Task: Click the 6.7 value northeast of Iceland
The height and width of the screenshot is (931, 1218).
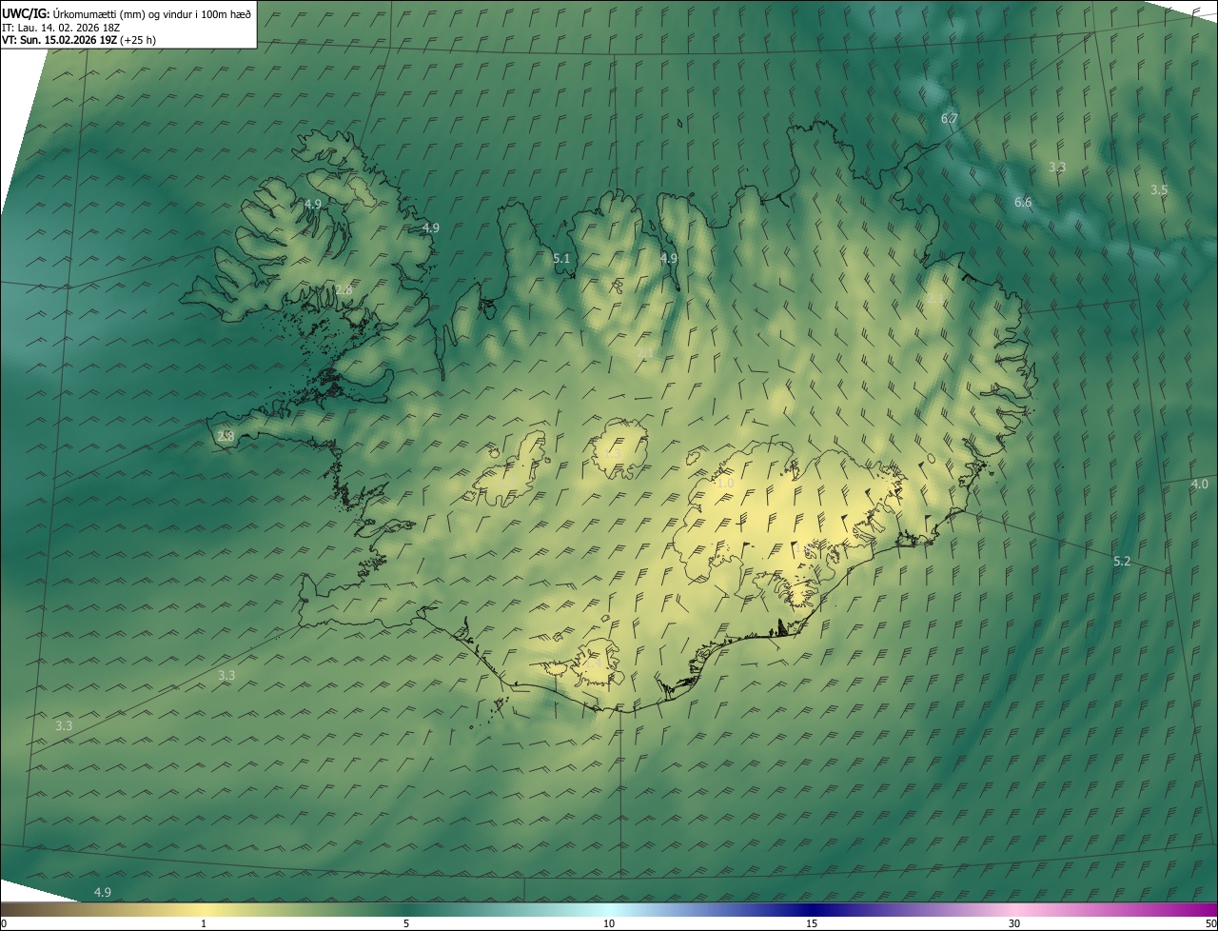Action: click(x=949, y=118)
